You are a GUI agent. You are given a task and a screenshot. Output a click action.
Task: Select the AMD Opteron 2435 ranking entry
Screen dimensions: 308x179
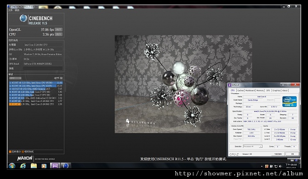[36, 89]
